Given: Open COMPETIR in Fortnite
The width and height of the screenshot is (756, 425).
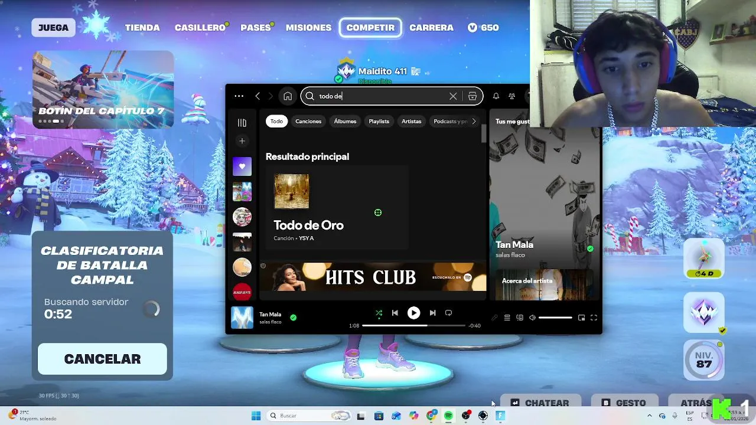Looking at the screenshot, I should (370, 28).
